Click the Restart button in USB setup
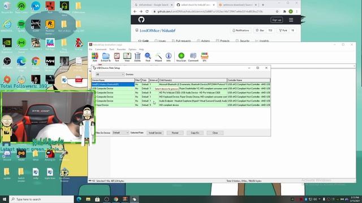362x203 pixels. point(175,133)
